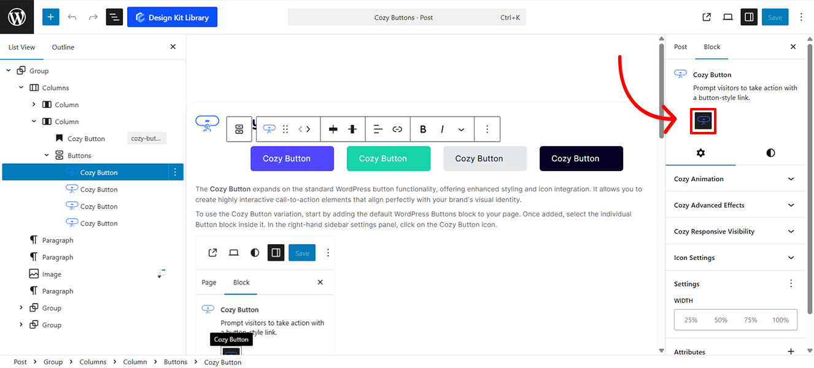The width and height of the screenshot is (814, 368).
Task: Set button width to 50%
Action: click(x=721, y=320)
